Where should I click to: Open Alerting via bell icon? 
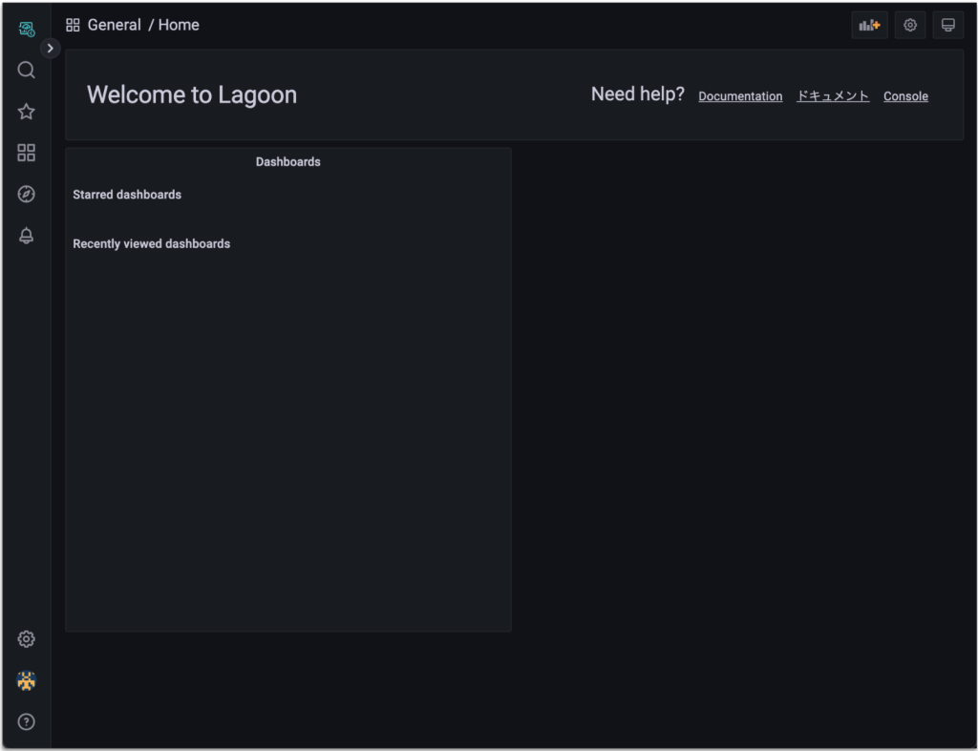(x=26, y=236)
